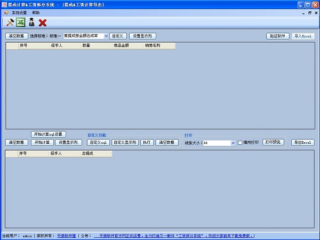Click lower table 序号 column header
Image resolution: width=320 pixels, height=240 pixels.
pos(33,153)
